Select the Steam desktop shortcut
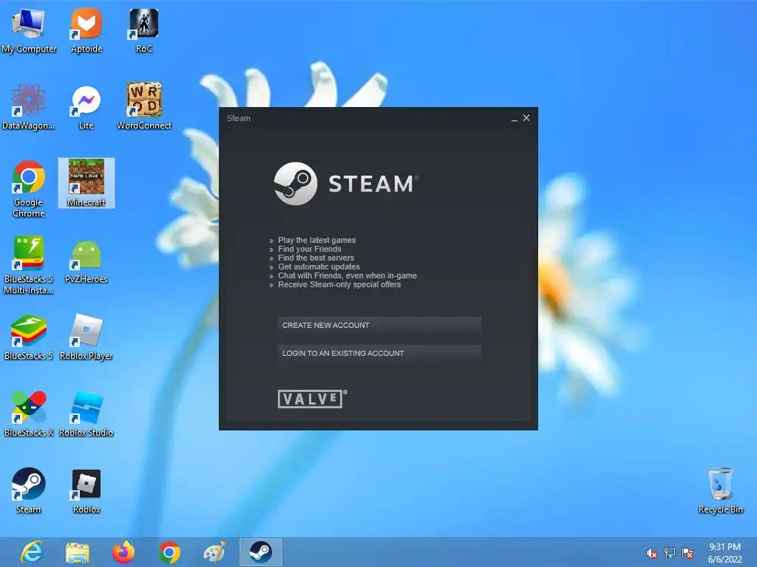Image resolution: width=757 pixels, height=567 pixels. click(29, 491)
